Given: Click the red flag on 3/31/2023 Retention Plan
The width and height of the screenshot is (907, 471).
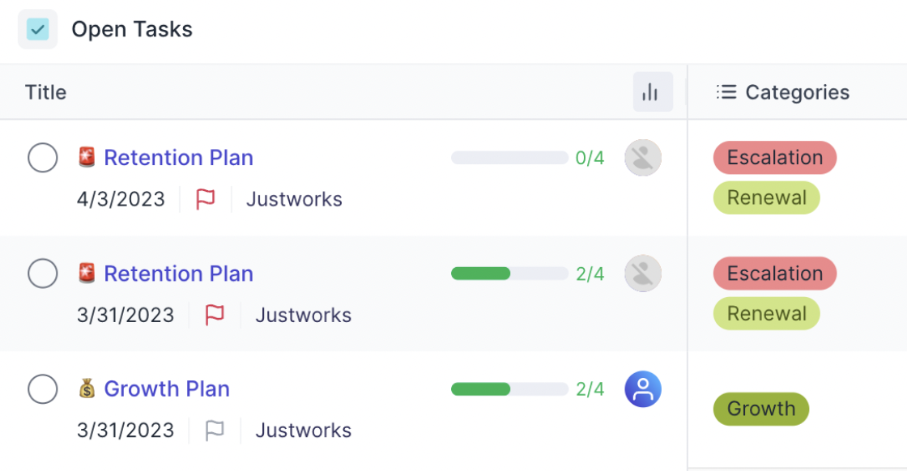Looking at the screenshot, I should tap(215, 315).
